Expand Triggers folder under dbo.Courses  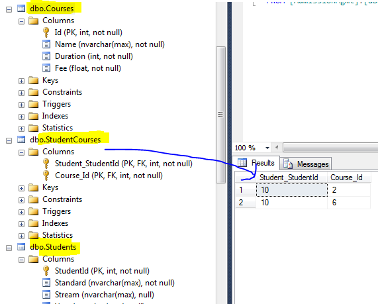click(21, 105)
